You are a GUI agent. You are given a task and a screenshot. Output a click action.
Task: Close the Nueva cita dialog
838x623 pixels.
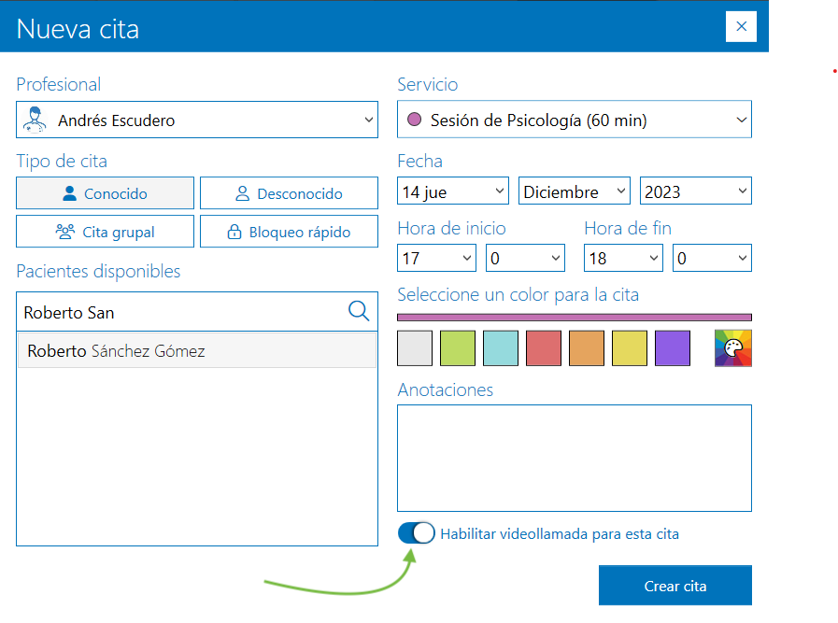(741, 26)
